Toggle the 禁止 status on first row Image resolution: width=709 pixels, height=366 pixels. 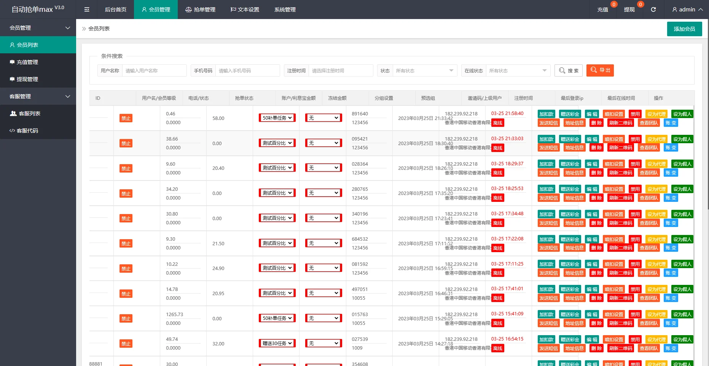point(126,118)
